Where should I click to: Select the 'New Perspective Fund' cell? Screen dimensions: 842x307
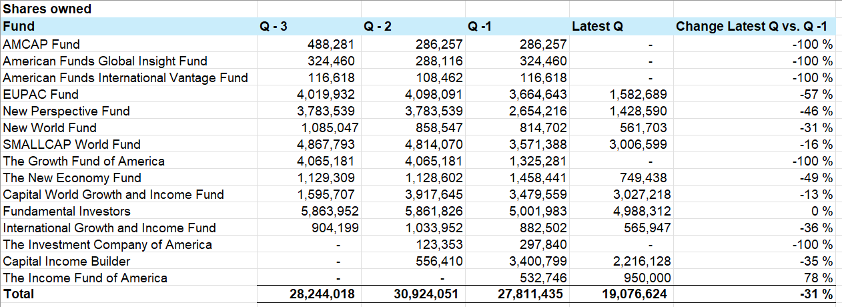click(129, 111)
